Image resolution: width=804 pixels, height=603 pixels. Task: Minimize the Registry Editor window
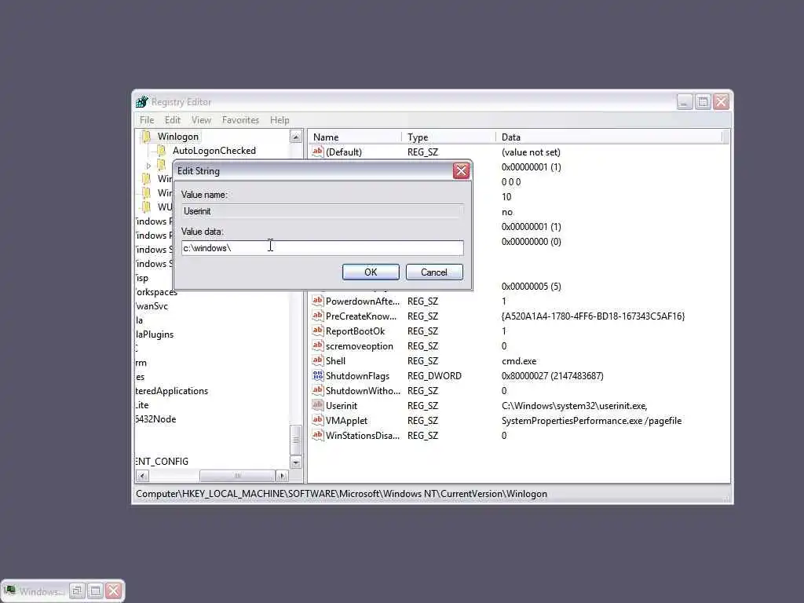click(x=684, y=102)
